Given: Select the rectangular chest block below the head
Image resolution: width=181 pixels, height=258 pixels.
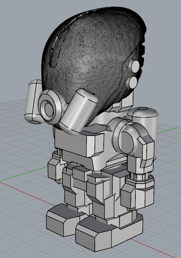Looking at the screenshot, I should [79, 142].
